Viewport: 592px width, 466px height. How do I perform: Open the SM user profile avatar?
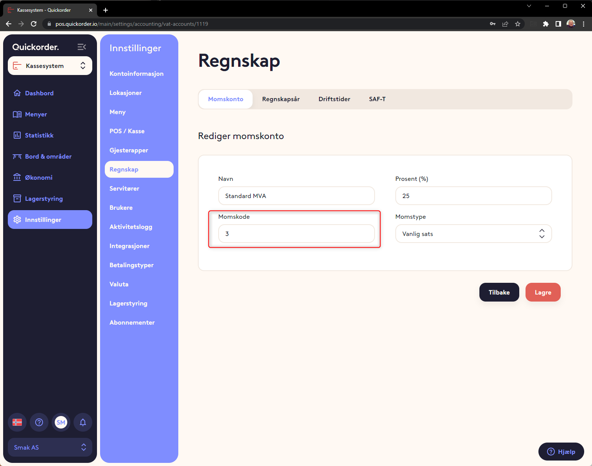pyautogui.click(x=61, y=422)
